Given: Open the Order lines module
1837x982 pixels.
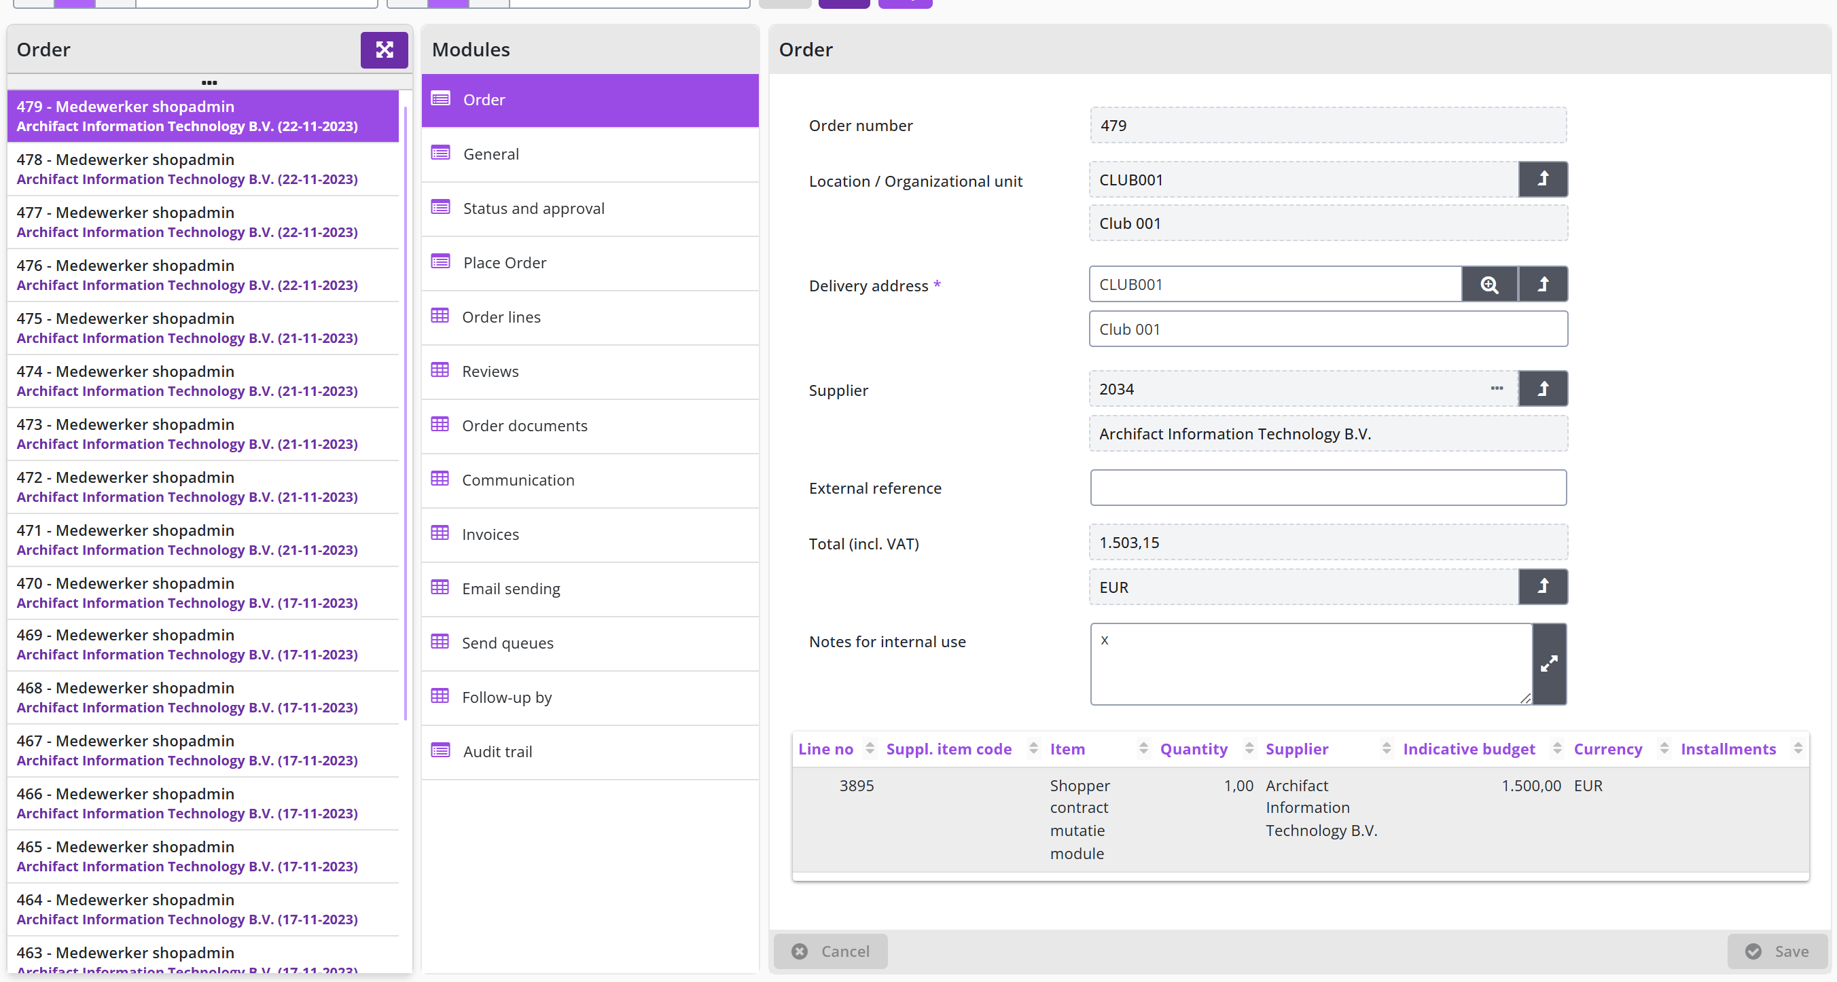Looking at the screenshot, I should click(590, 317).
